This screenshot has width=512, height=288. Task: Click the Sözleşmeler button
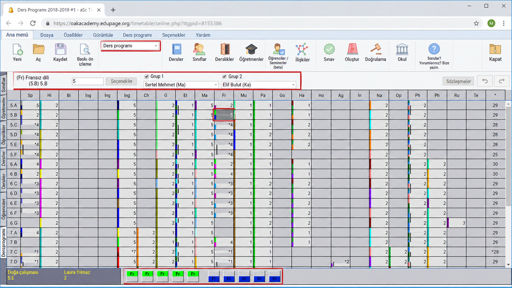tap(459, 81)
